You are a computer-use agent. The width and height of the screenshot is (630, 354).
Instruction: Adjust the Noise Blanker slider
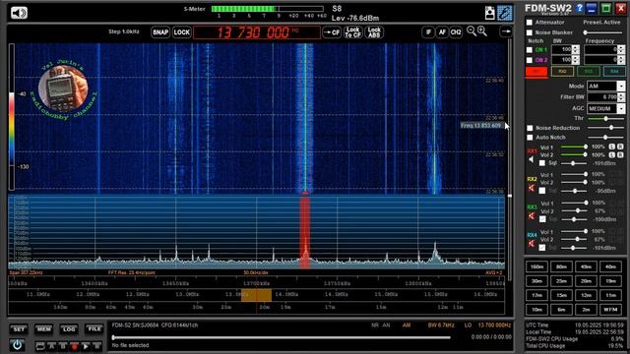pos(603,32)
